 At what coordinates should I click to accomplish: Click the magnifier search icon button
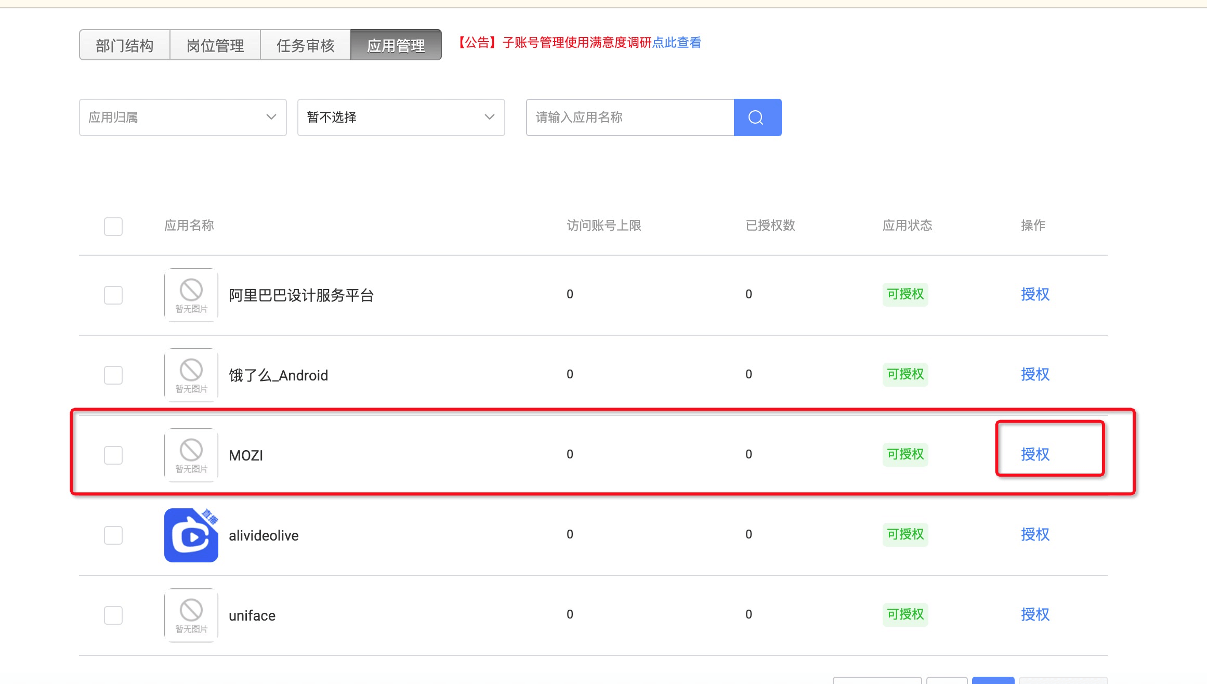tap(757, 117)
